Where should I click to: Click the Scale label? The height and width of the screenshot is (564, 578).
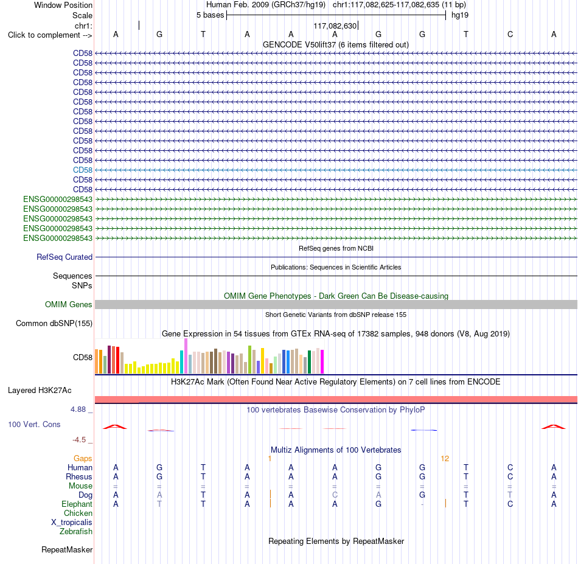pos(82,15)
